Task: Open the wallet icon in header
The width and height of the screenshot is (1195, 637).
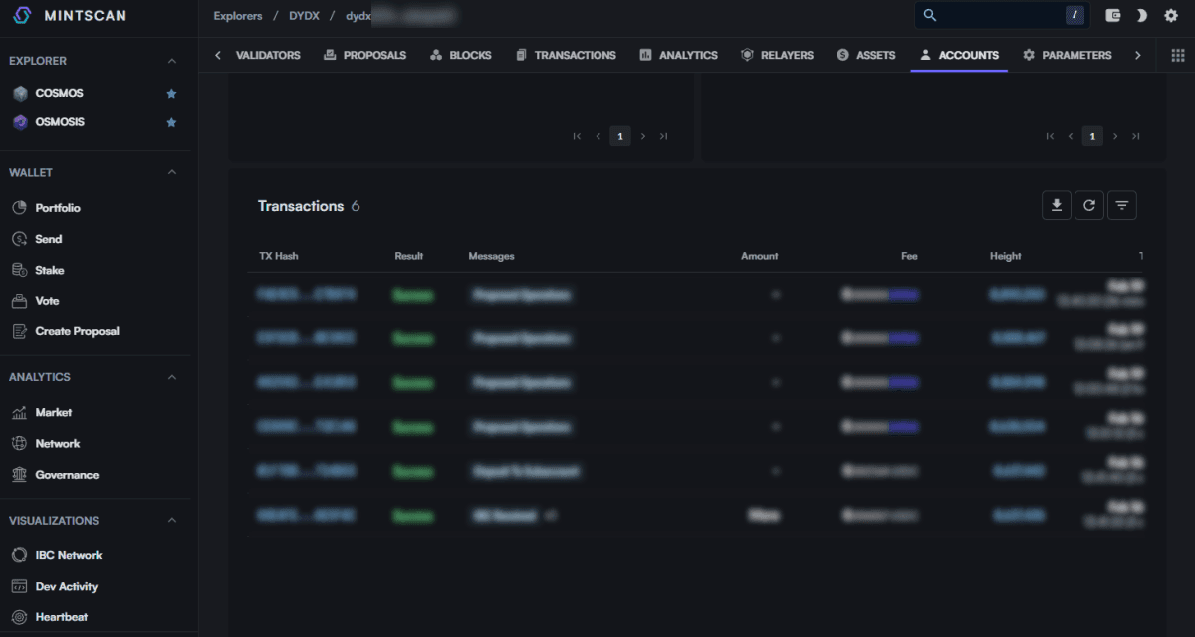Action: pos(1114,16)
